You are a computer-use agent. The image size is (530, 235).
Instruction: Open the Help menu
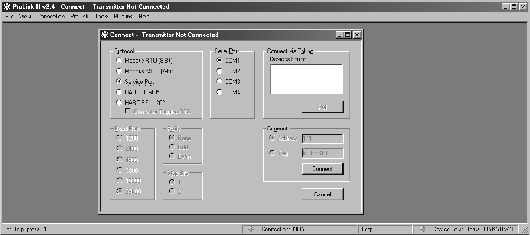[144, 16]
